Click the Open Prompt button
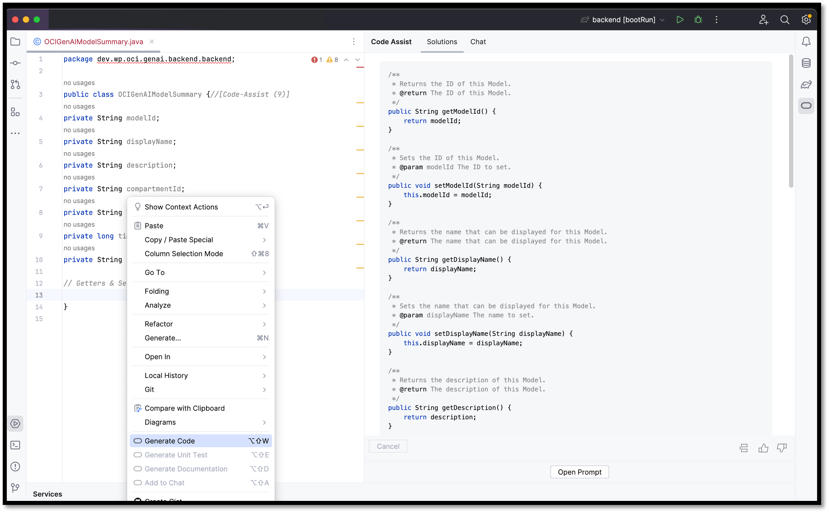Screen dimensions: 830x513 pyautogui.click(x=579, y=472)
